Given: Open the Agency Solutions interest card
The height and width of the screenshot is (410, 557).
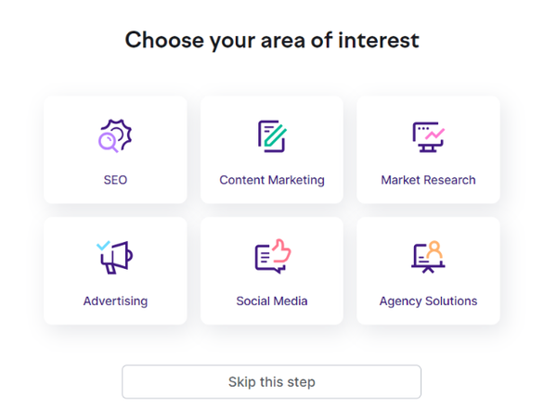Looking at the screenshot, I should [x=428, y=278].
